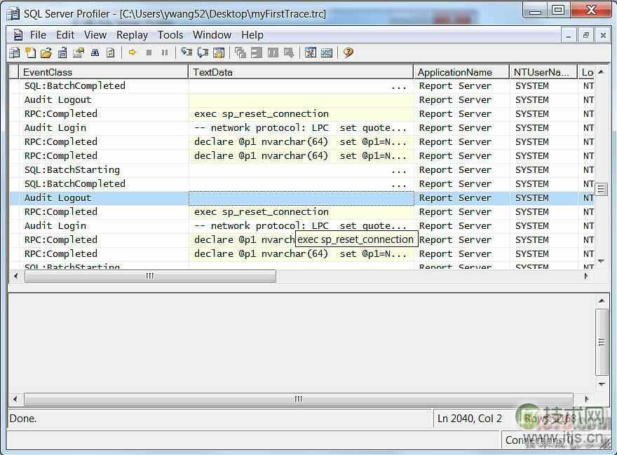617x455 pixels.
Task: Start the replay with the yellow arrow icon
Action: tap(132, 52)
